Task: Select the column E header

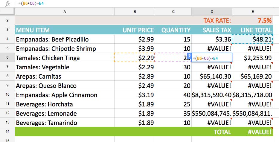Action: pyautogui.click(x=252, y=12)
